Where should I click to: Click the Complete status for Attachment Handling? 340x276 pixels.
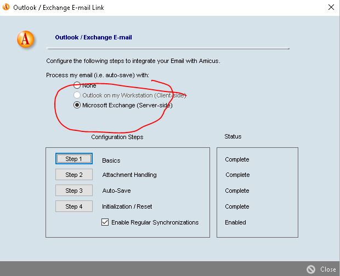coord(237,175)
